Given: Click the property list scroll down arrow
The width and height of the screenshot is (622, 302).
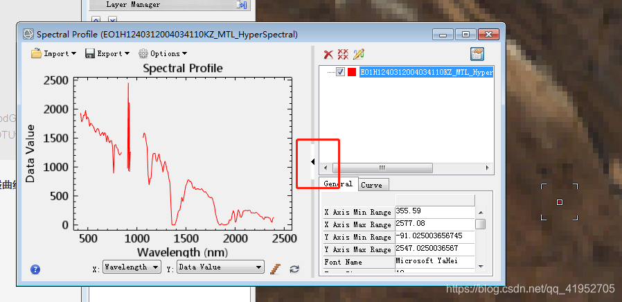Looking at the screenshot, I should tap(481, 266).
